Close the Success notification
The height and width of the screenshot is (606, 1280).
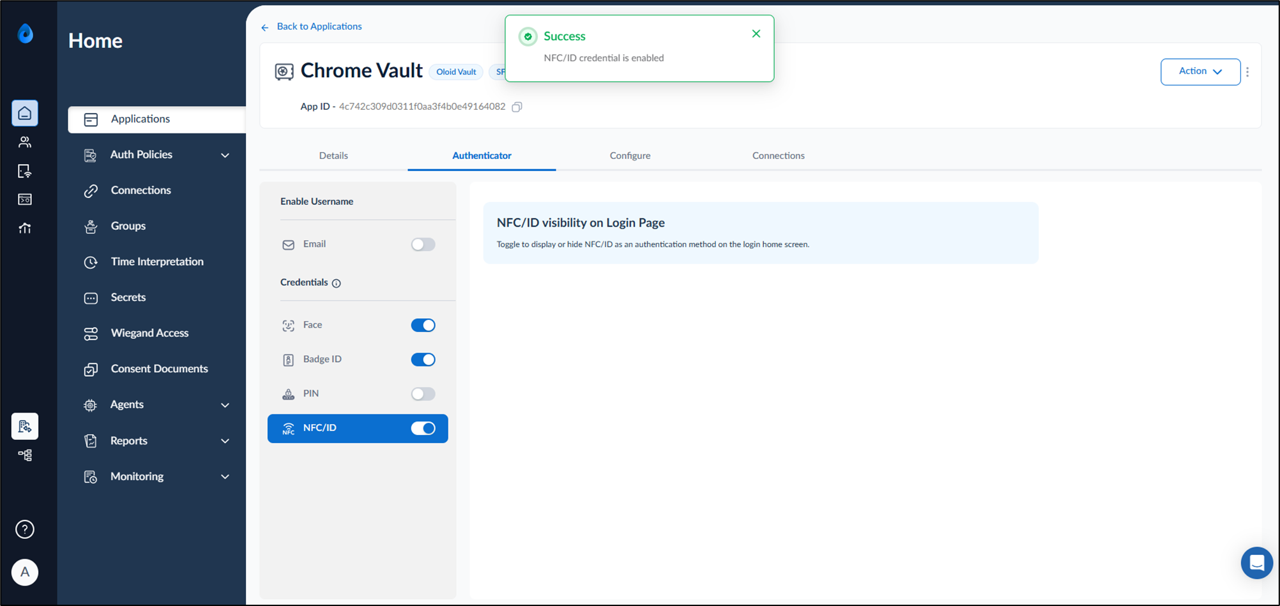756,34
